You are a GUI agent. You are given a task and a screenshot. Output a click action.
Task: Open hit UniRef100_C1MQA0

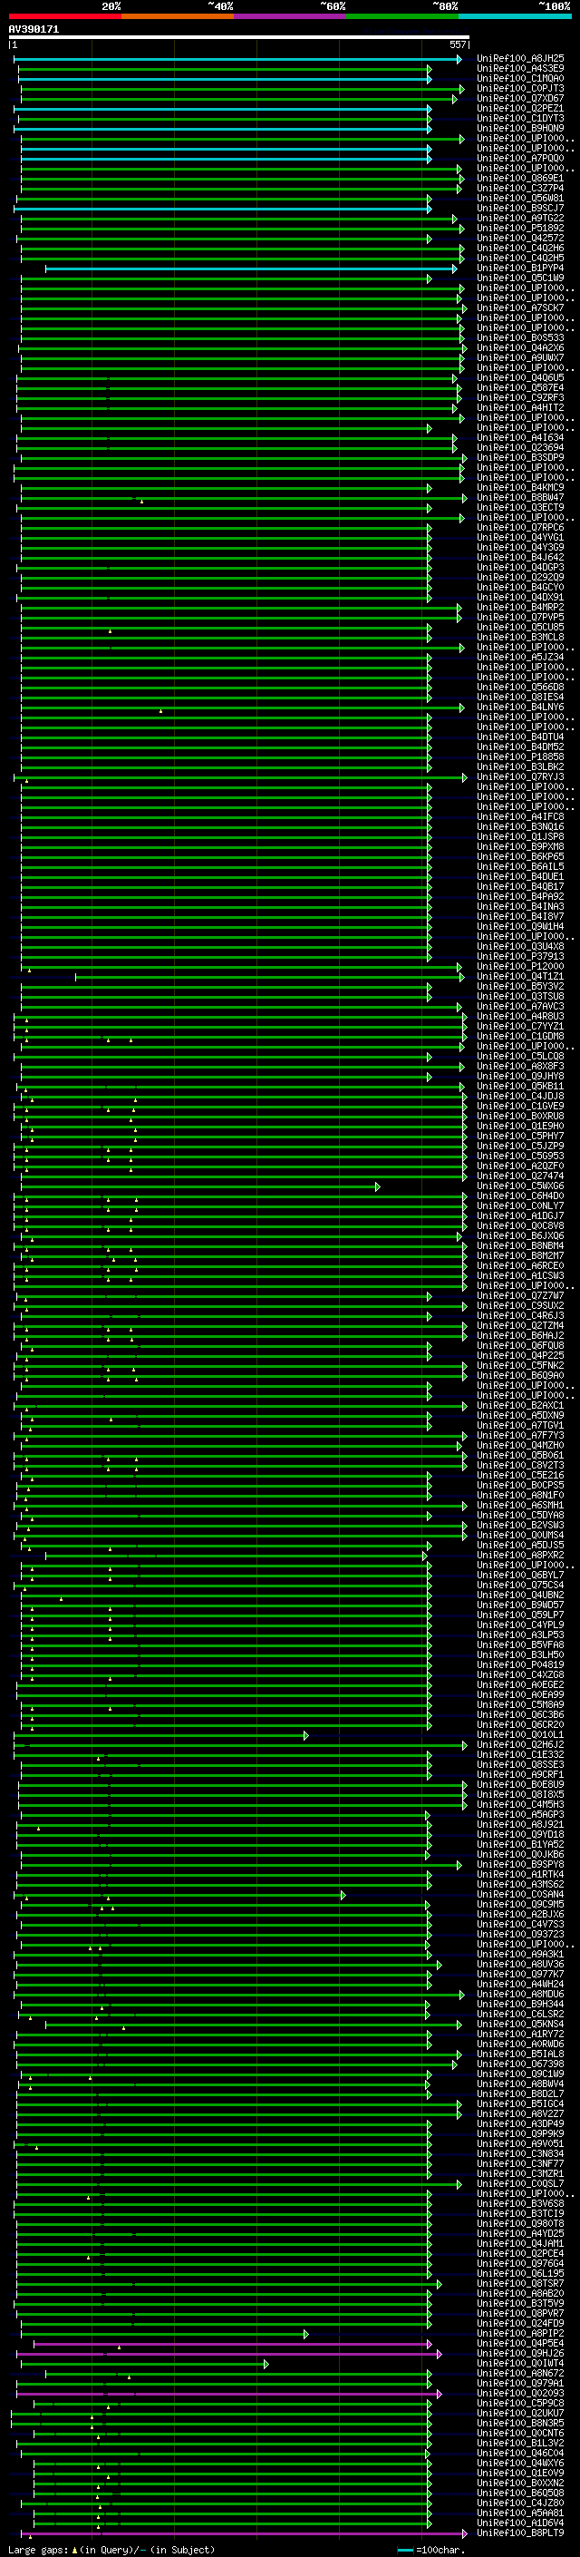point(520,80)
